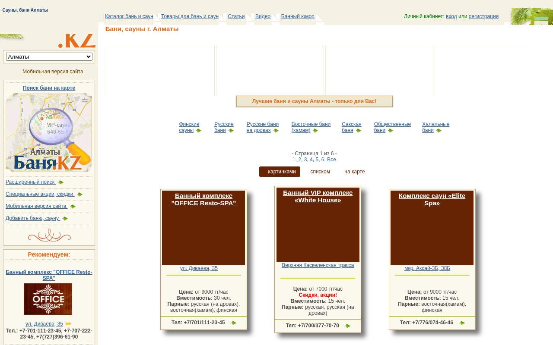The image size is (553, 345).
Task: Click arrow icon after Русские бани на дровах
Action: 276,131
